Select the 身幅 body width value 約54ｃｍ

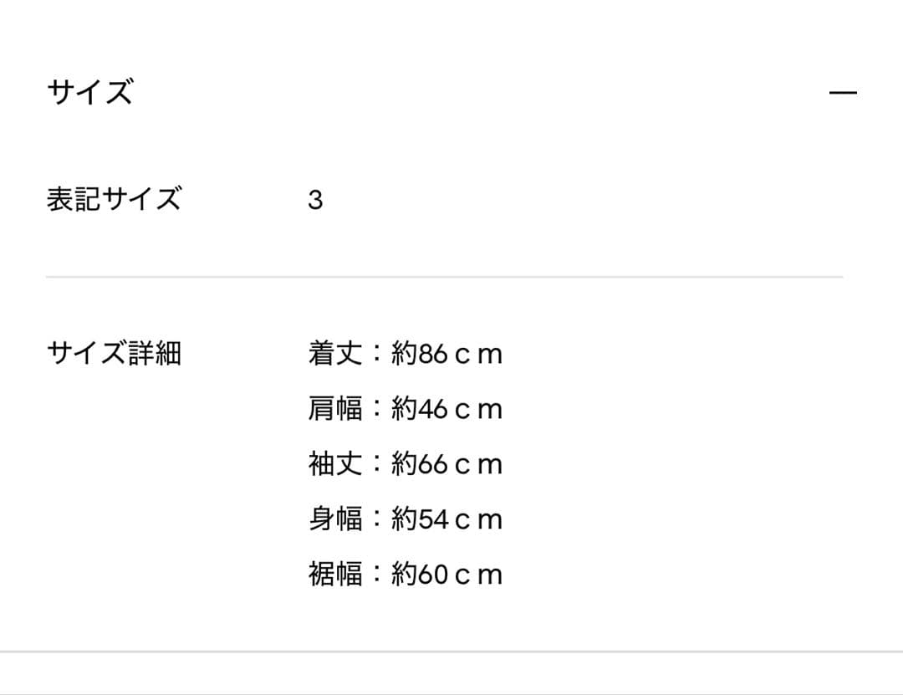[446, 519]
